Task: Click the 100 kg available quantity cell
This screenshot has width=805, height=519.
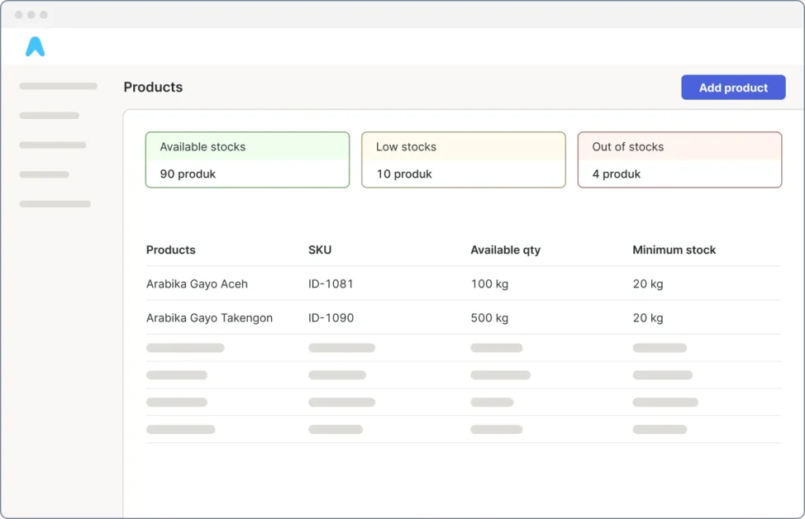Action: tap(489, 283)
